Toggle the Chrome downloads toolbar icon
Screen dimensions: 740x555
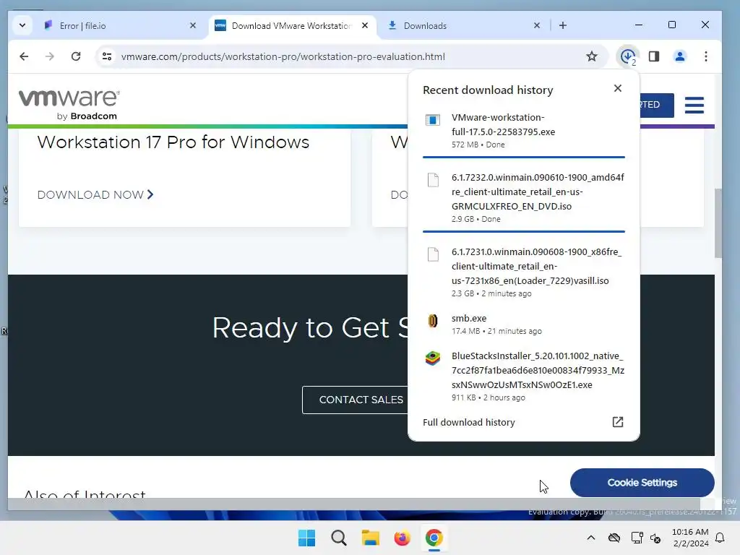(x=628, y=56)
